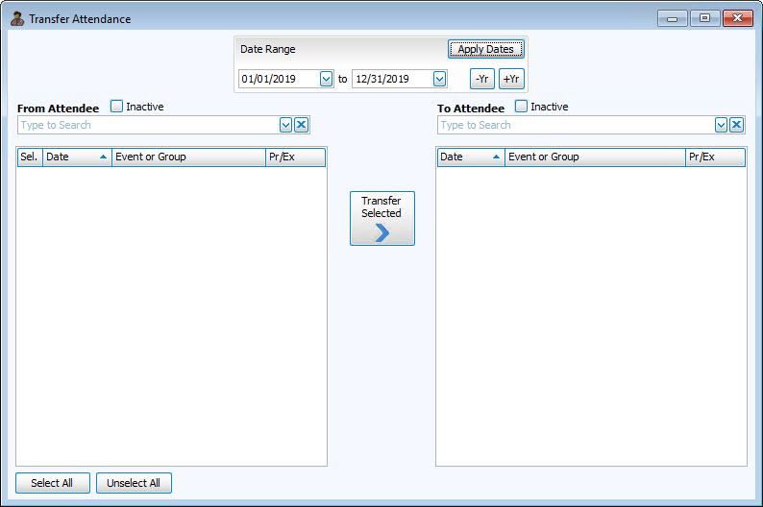Sort From list by Date column

point(77,157)
